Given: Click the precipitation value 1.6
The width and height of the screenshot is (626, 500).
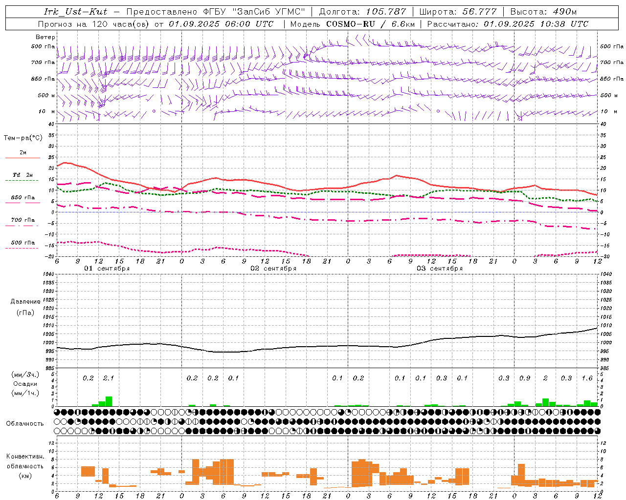Looking at the screenshot, I should (587, 378).
